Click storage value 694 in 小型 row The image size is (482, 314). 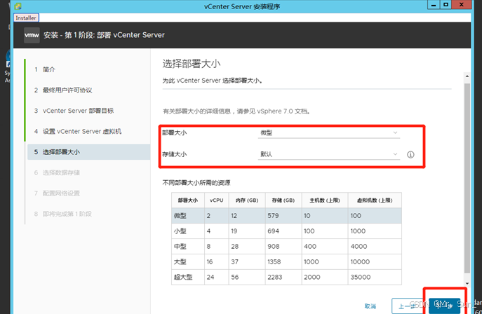[273, 231]
